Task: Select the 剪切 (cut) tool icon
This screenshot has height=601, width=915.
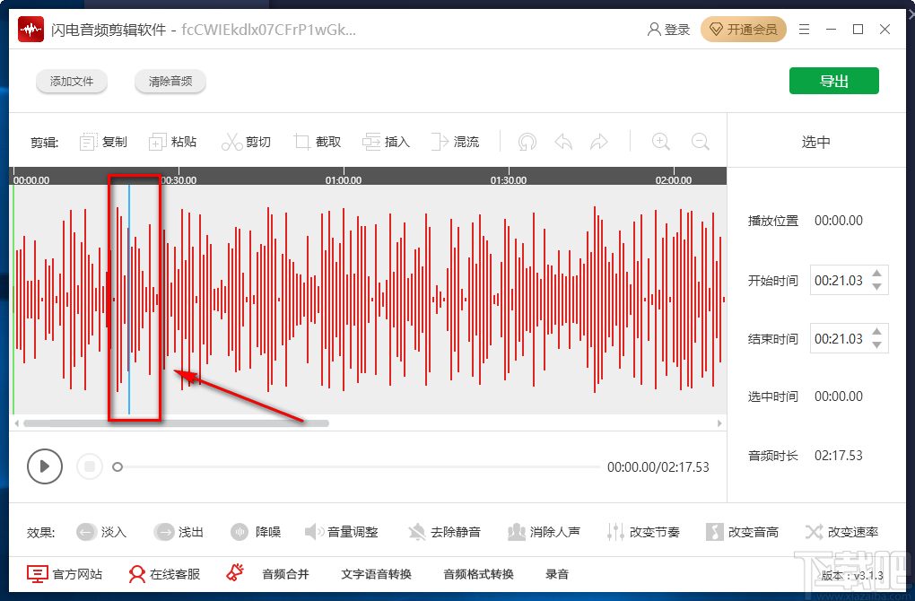Action: coord(233,141)
